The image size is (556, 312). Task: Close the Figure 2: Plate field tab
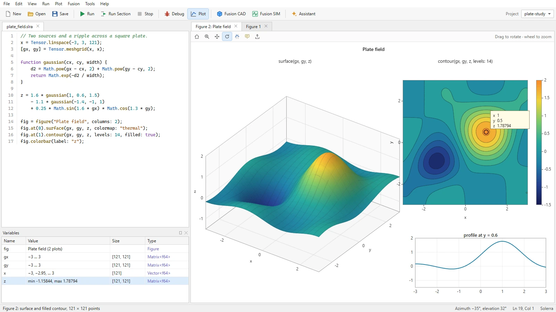(236, 26)
